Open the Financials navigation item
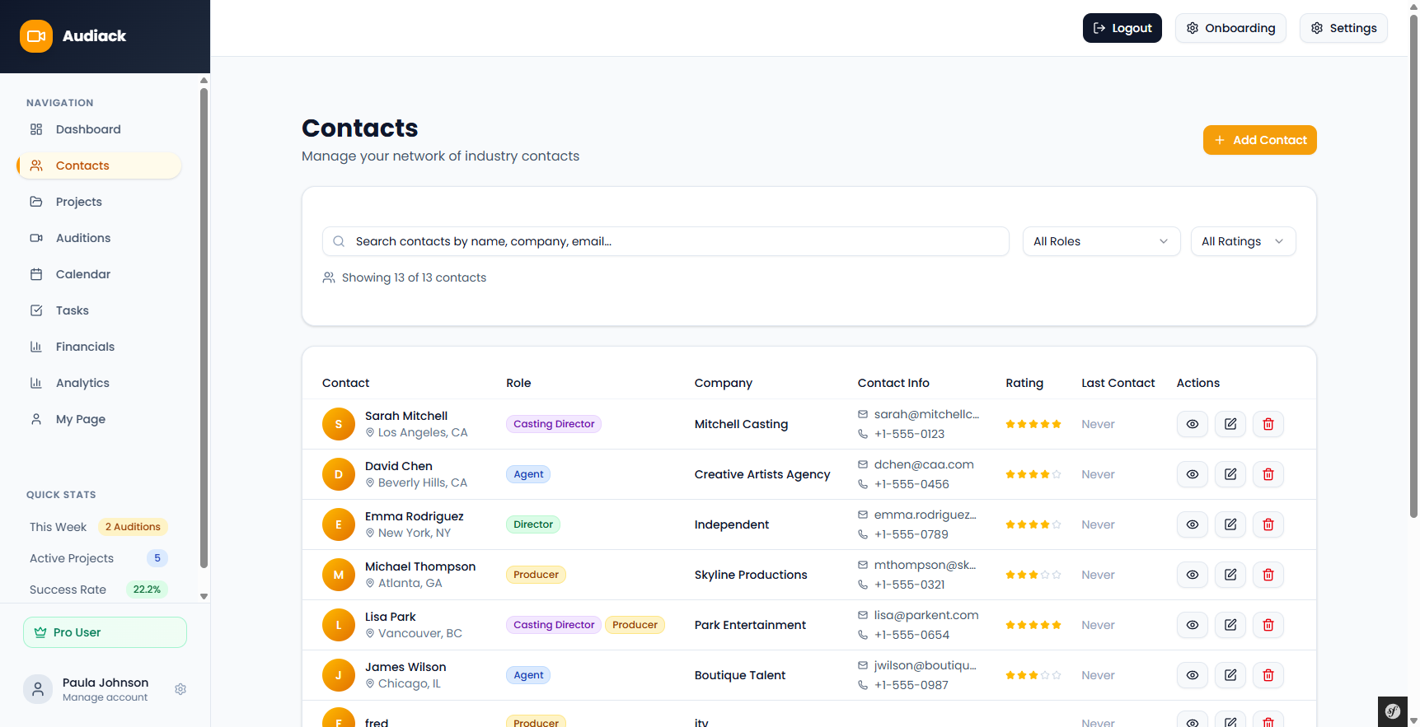 click(x=85, y=347)
